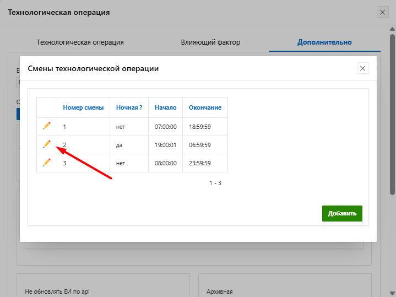Screen dimensions: 396x297
Task: Click the 'да' night-shift cell in row 2
Action: pos(120,145)
